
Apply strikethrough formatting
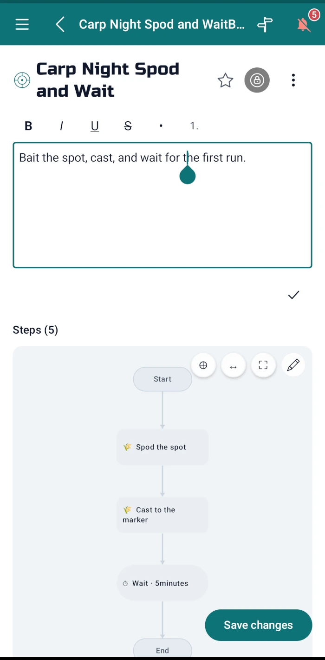(128, 126)
